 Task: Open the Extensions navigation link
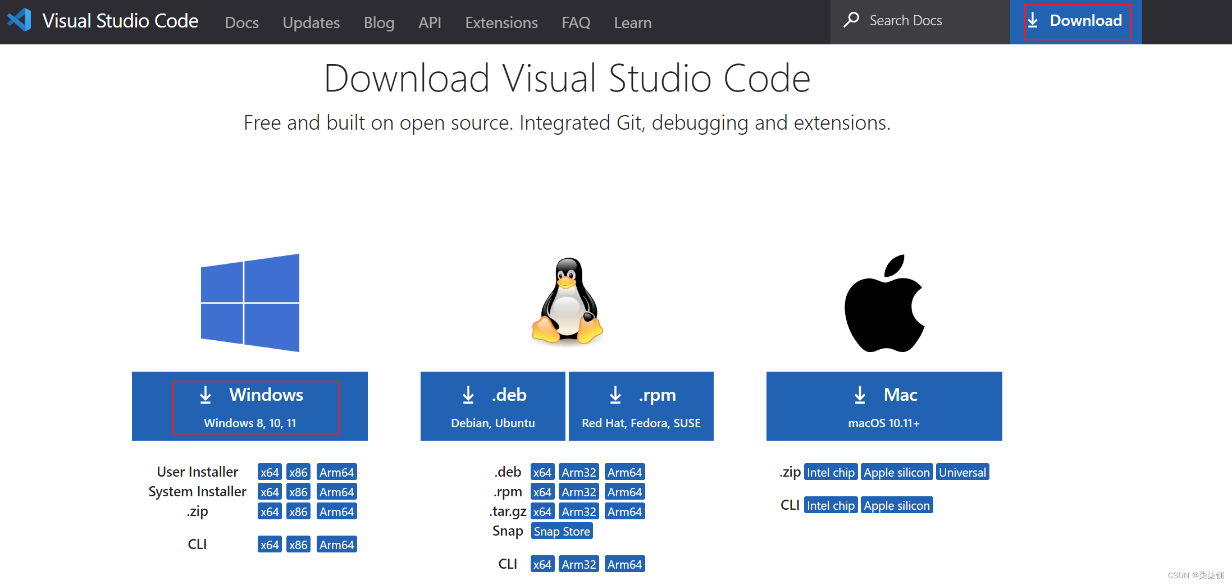tap(501, 22)
